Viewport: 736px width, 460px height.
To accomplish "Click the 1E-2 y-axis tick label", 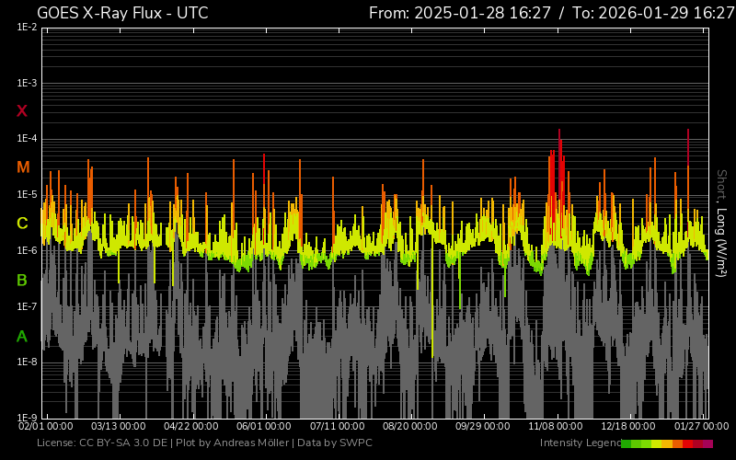I will [27, 28].
